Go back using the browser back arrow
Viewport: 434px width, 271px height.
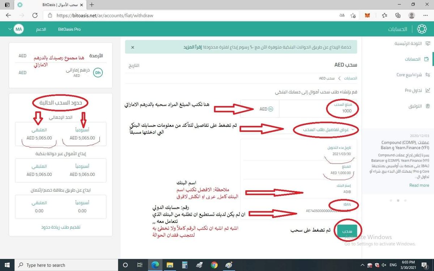pyautogui.click(x=8, y=16)
